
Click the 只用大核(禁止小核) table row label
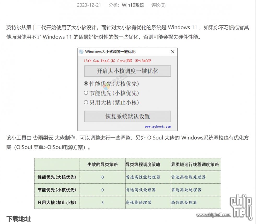[x=57, y=203]
